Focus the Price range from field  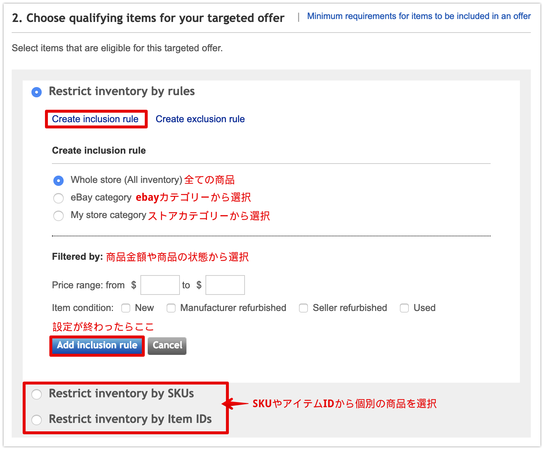click(160, 285)
